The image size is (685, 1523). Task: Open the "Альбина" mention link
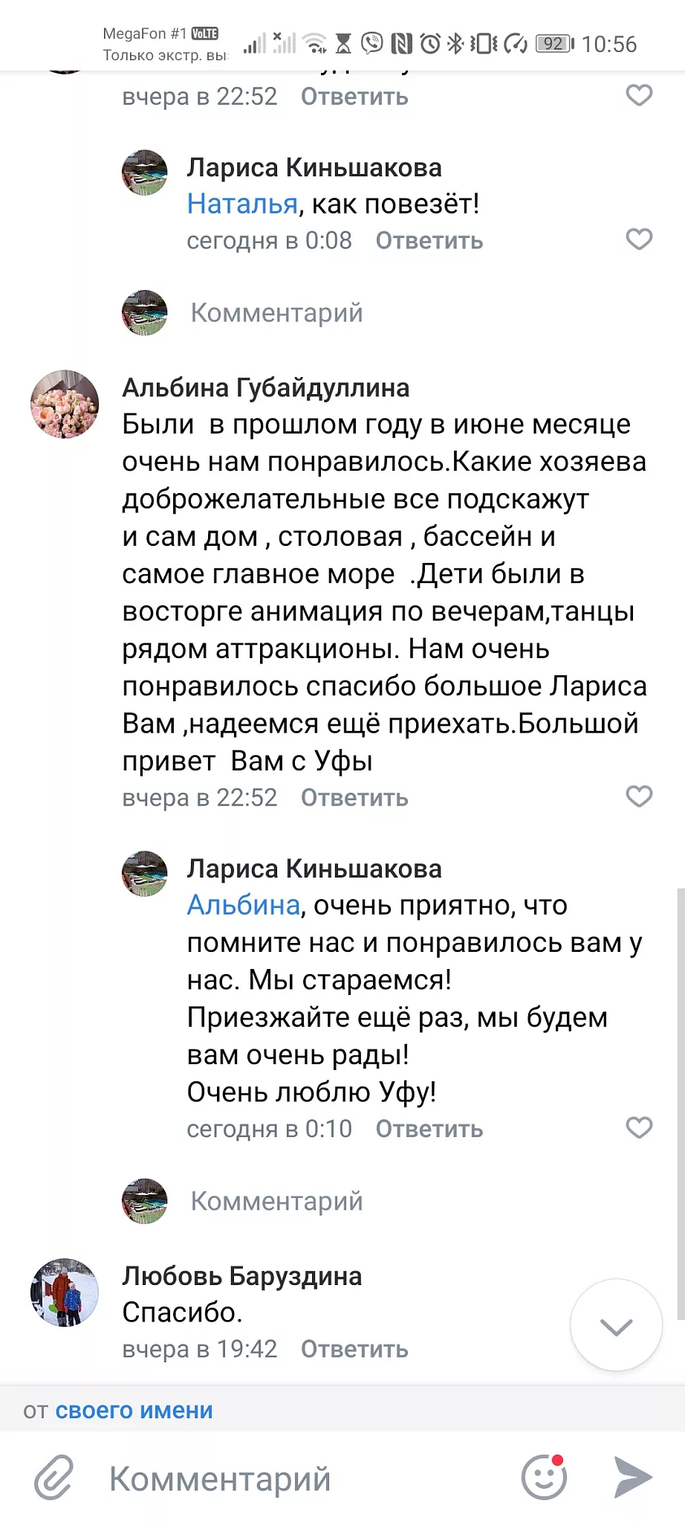[243, 905]
